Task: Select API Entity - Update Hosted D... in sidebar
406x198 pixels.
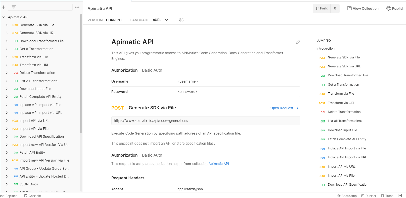Action: click(x=44, y=176)
